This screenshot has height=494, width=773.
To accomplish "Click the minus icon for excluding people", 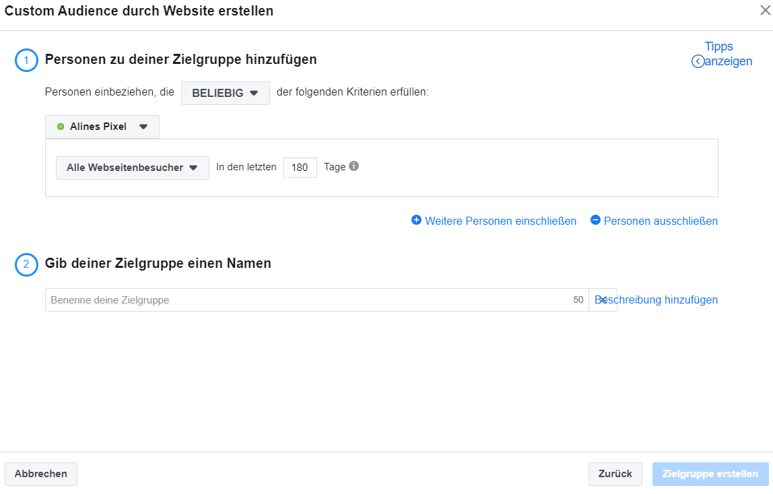I will [x=595, y=220].
